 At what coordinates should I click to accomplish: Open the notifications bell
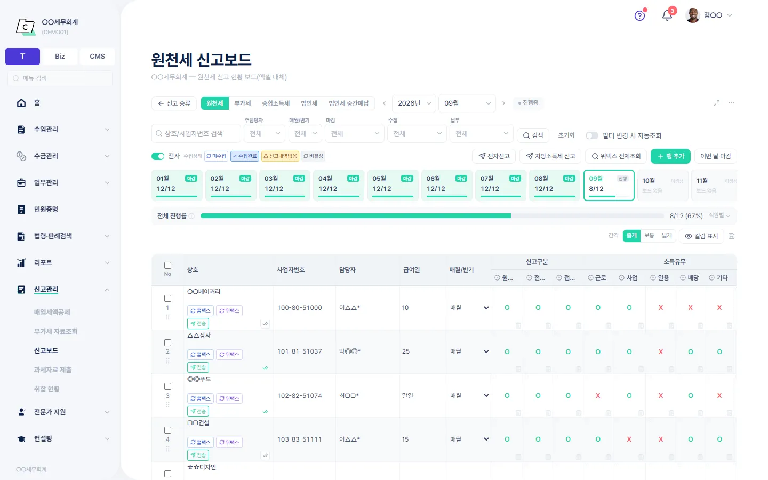[667, 15]
